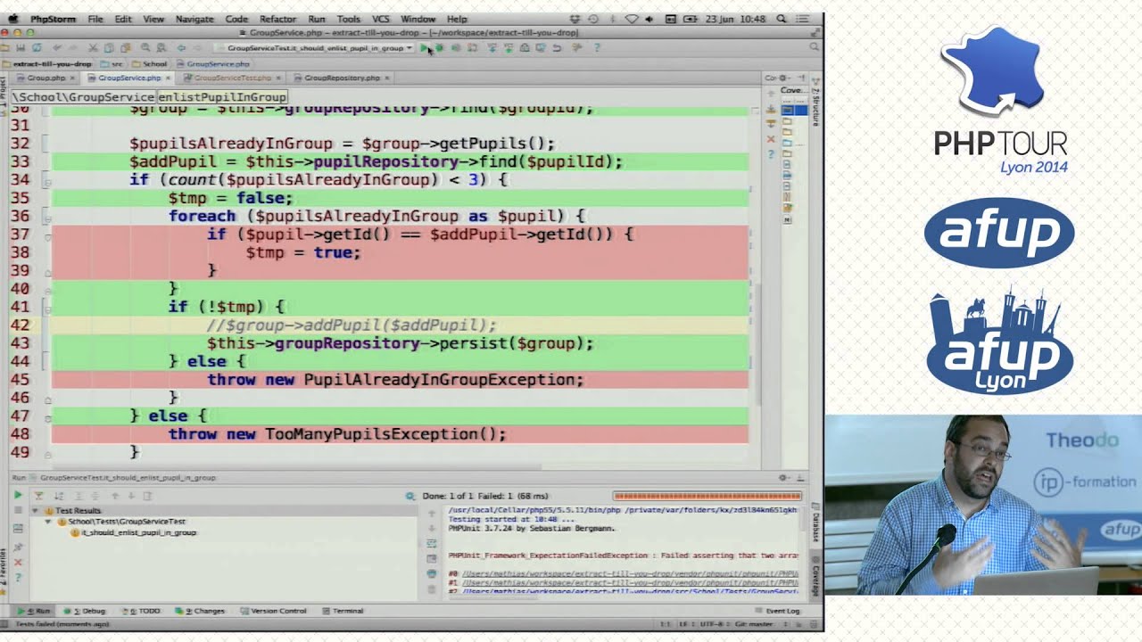Close the GroupService.php tab
The height and width of the screenshot is (642, 1142).
(168, 78)
